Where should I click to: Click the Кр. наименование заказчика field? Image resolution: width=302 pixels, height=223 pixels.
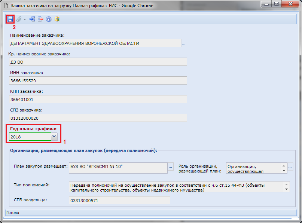(97, 62)
